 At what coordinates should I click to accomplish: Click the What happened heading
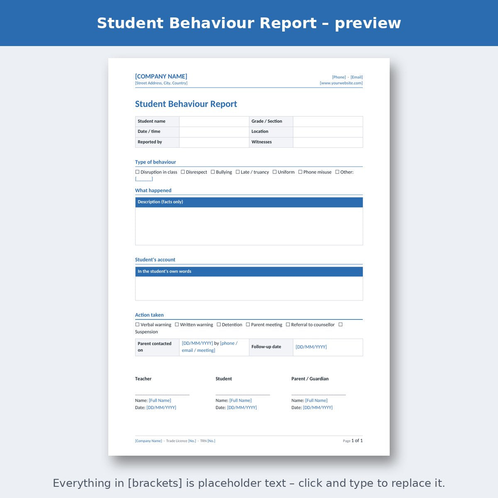[x=153, y=190]
